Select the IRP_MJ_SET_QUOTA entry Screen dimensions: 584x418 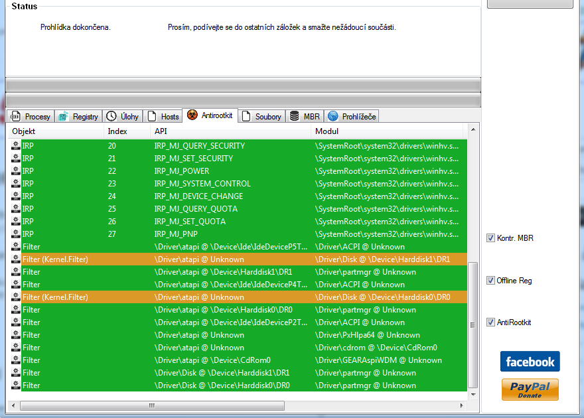coord(190,222)
